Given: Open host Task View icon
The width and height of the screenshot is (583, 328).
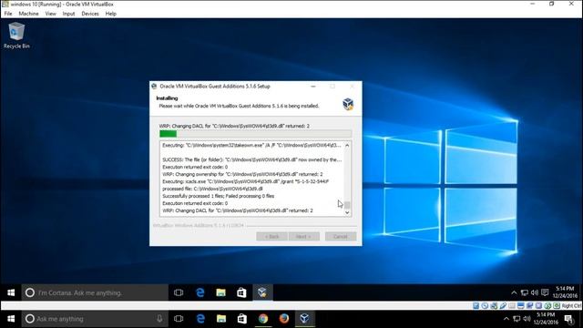Looking at the screenshot, I should 179,319.
